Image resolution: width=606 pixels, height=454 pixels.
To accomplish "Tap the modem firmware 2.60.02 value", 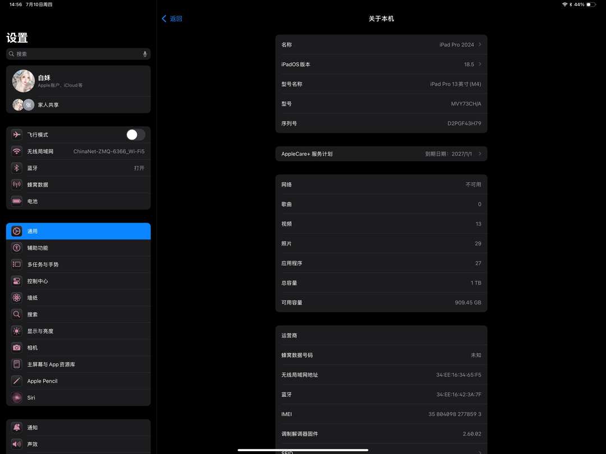I will [x=472, y=433].
